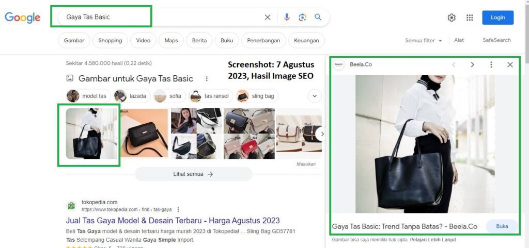Click the image icon beside Gambar untuk heading

[x=70, y=78]
